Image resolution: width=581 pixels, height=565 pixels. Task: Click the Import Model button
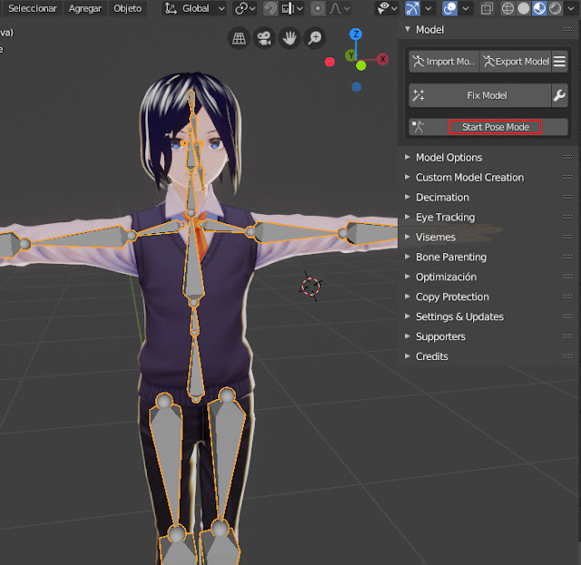point(444,62)
